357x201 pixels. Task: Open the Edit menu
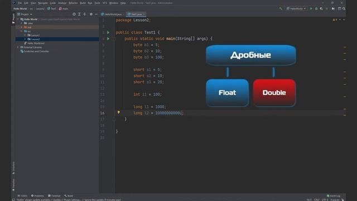(x=26, y=3)
